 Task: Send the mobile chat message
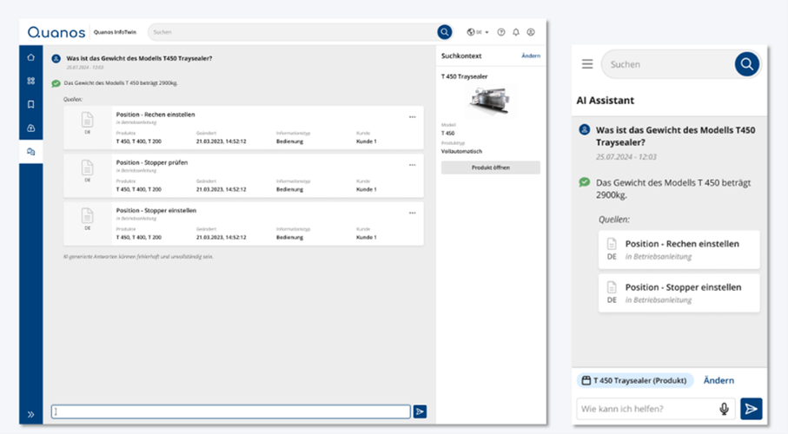coord(751,409)
